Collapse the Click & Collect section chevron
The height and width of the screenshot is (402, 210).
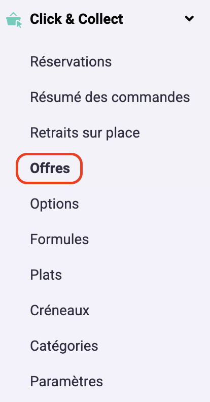(189, 18)
